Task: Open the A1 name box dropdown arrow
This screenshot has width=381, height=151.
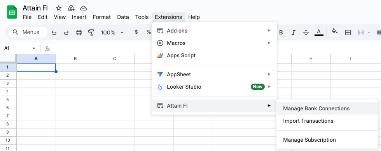Action: 34,49
